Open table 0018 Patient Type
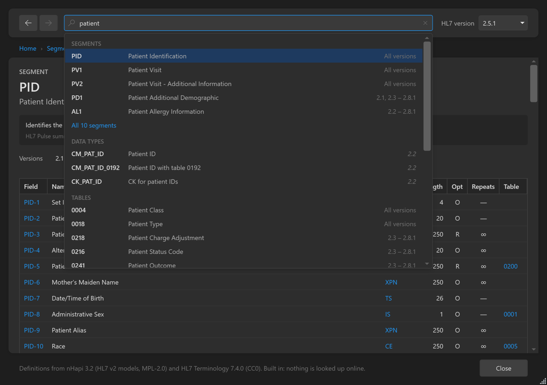 (x=244, y=224)
